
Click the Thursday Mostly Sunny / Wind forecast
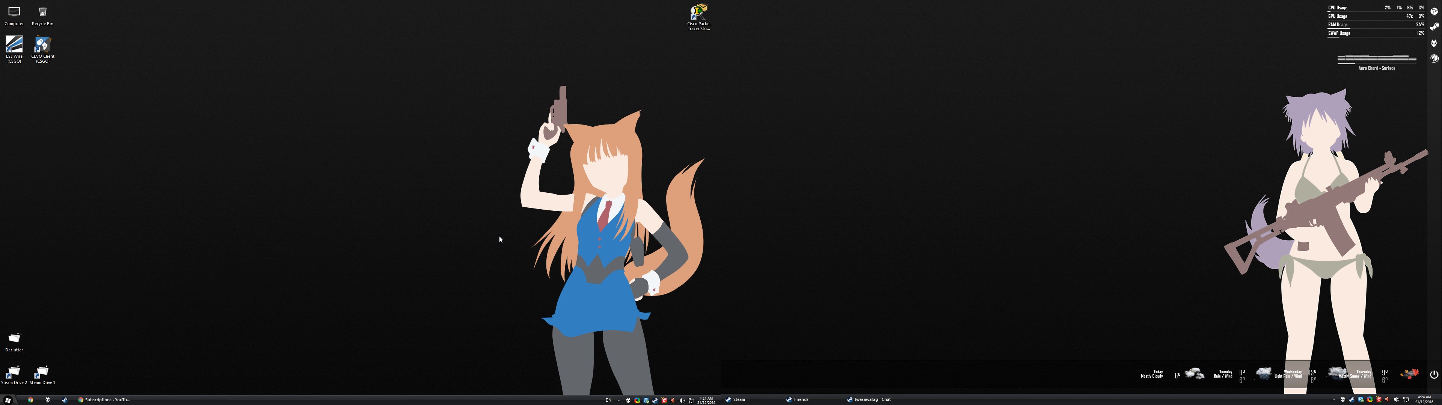click(1355, 374)
